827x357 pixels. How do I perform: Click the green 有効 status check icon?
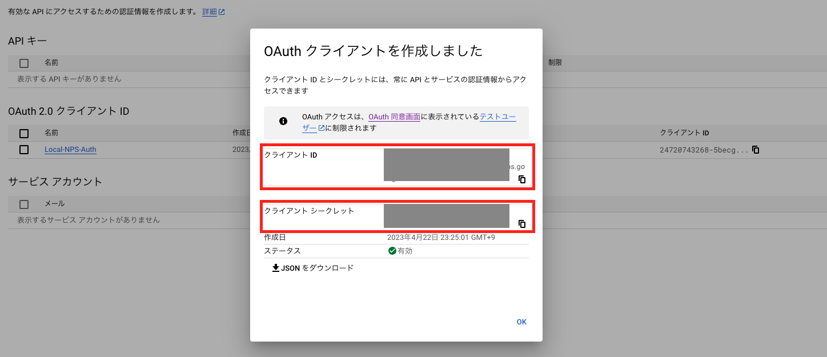tap(391, 251)
